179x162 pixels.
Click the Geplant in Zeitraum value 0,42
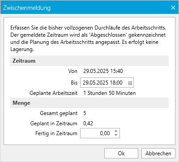[x=88, y=124]
